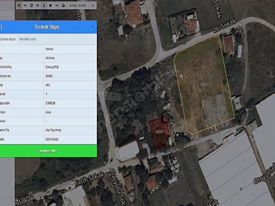This screenshot has width=275, height=206.
Task: Open the three-dot menu of Öznitelik Bilgisi
Action: pos(2,27)
